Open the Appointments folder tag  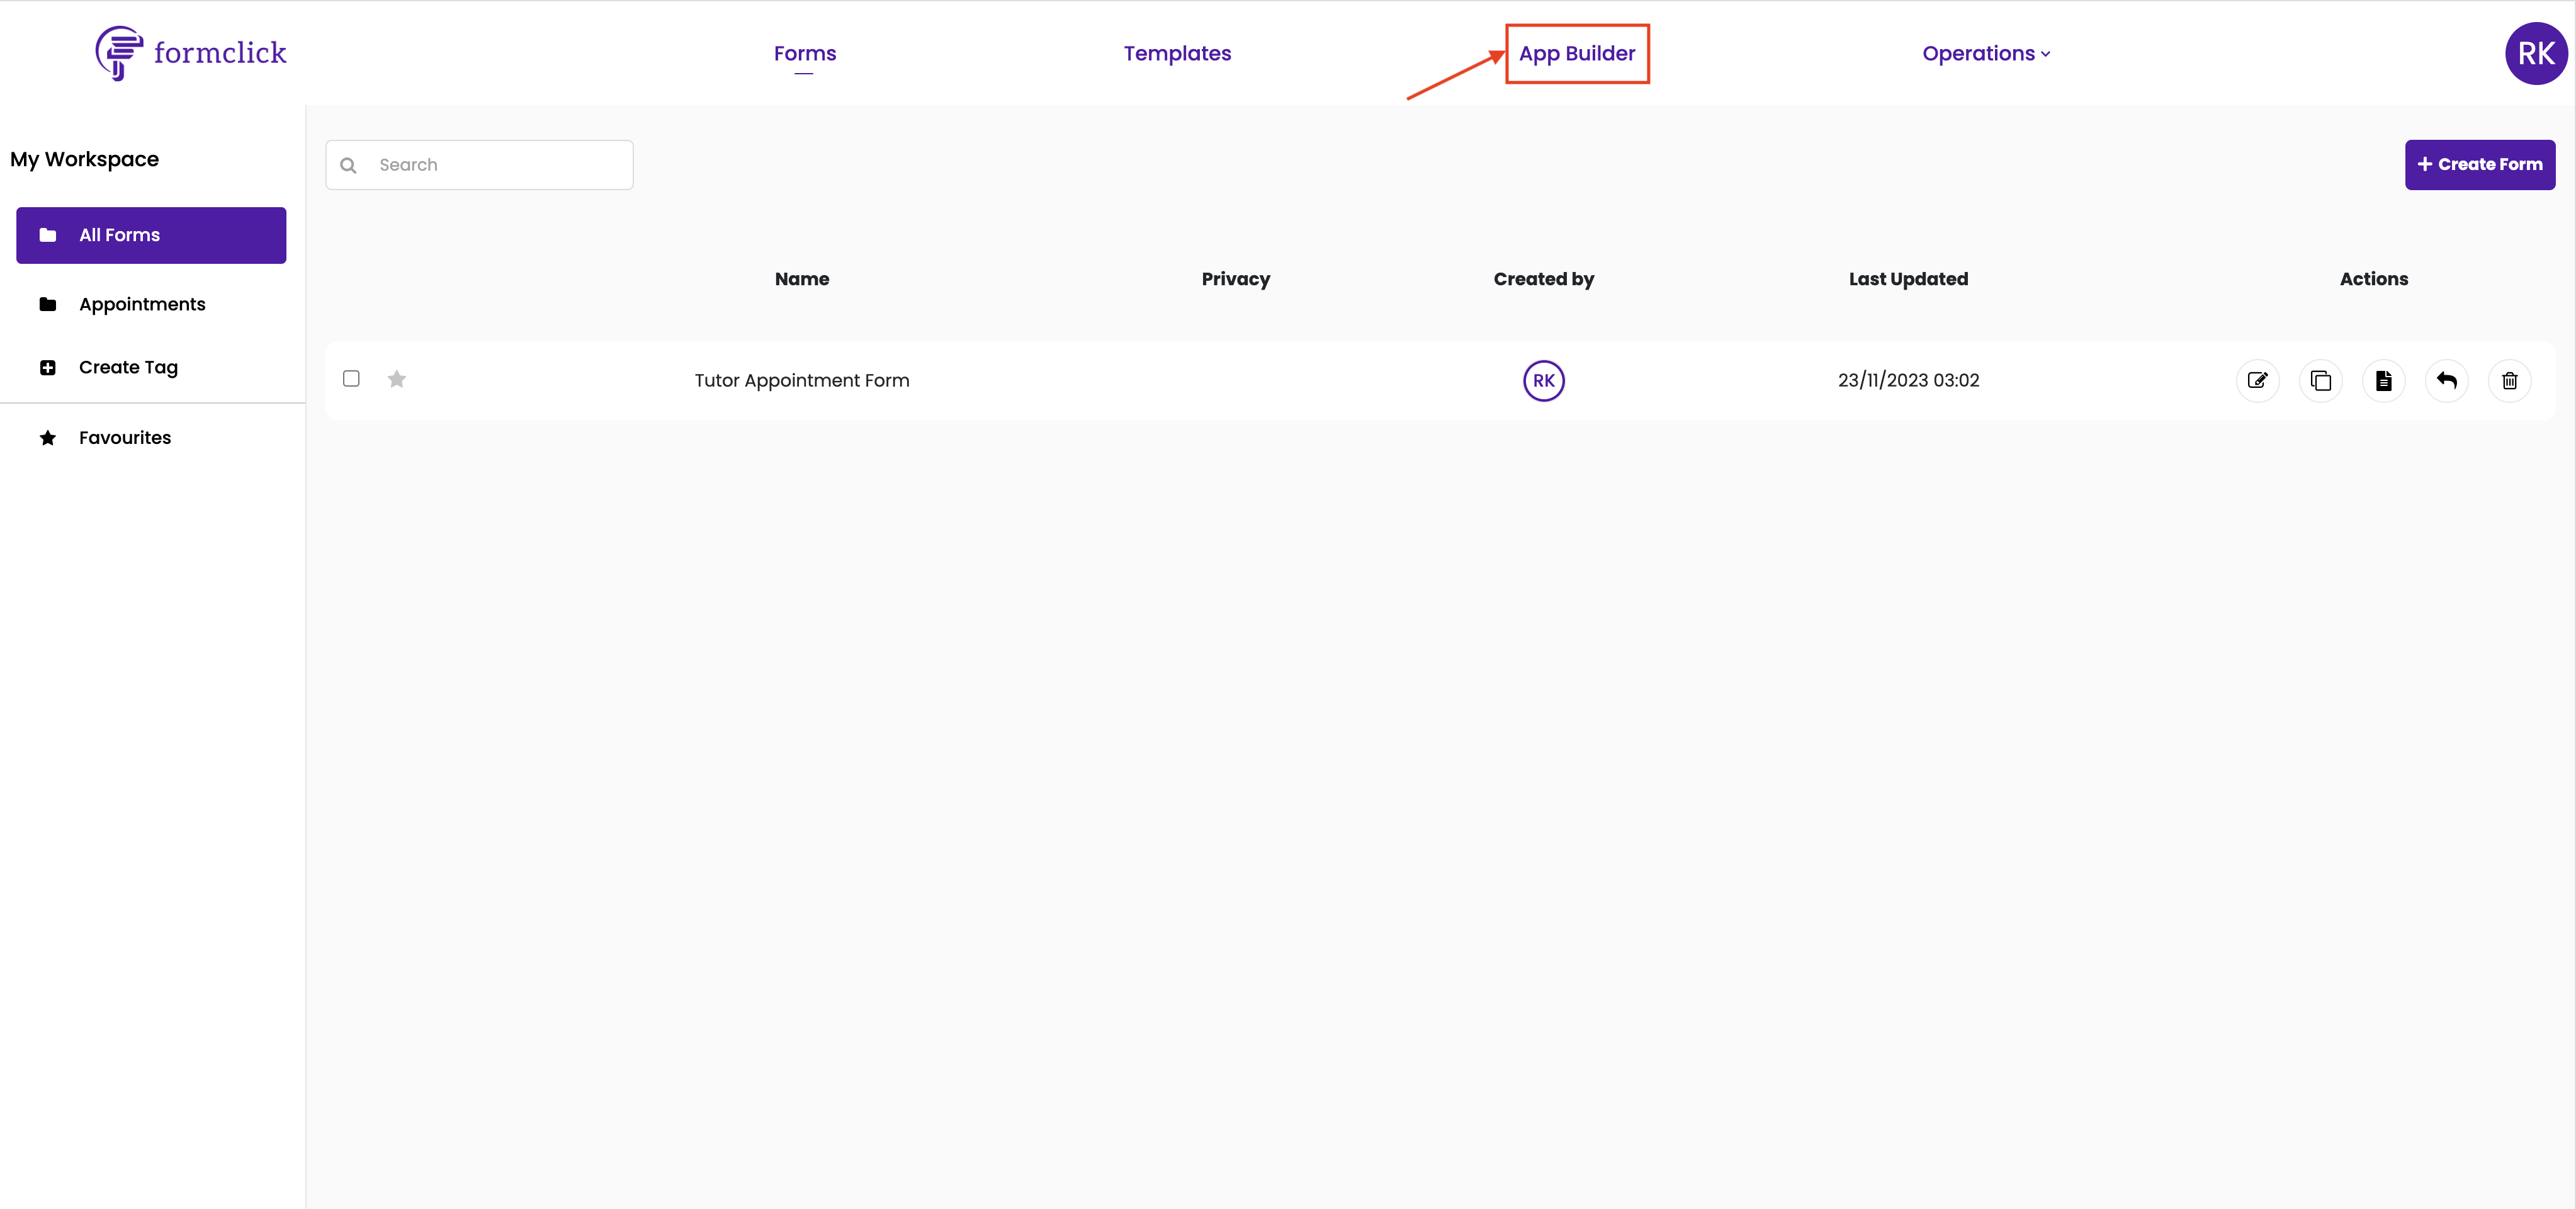(142, 304)
